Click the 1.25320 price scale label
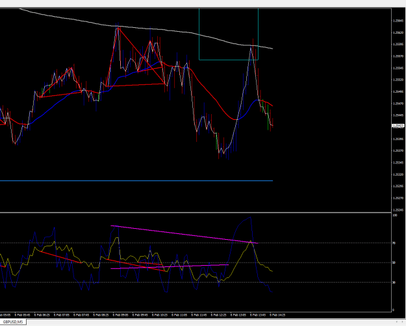The image size is (406, 326). [x=398, y=174]
